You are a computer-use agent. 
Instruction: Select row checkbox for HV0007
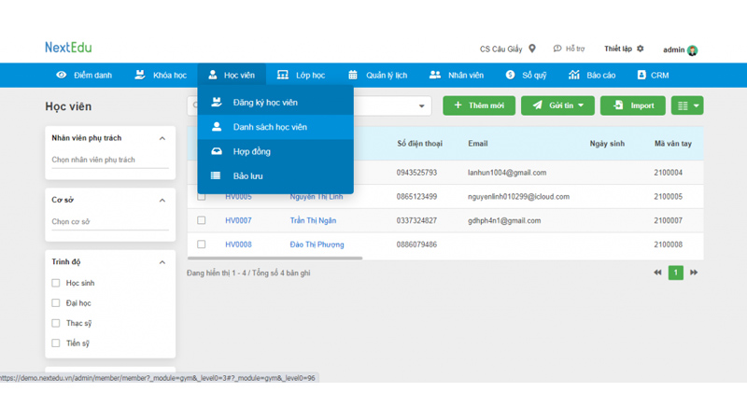[x=201, y=220]
